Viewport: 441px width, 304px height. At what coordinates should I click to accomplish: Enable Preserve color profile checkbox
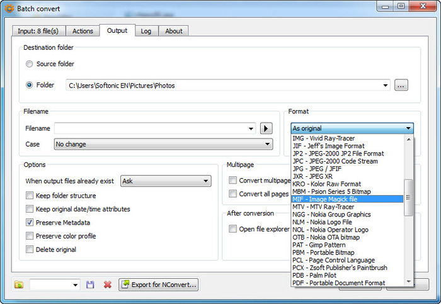(x=30, y=236)
